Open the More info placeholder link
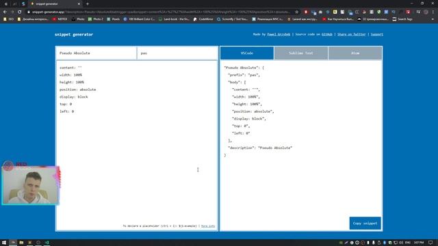 click(x=208, y=226)
